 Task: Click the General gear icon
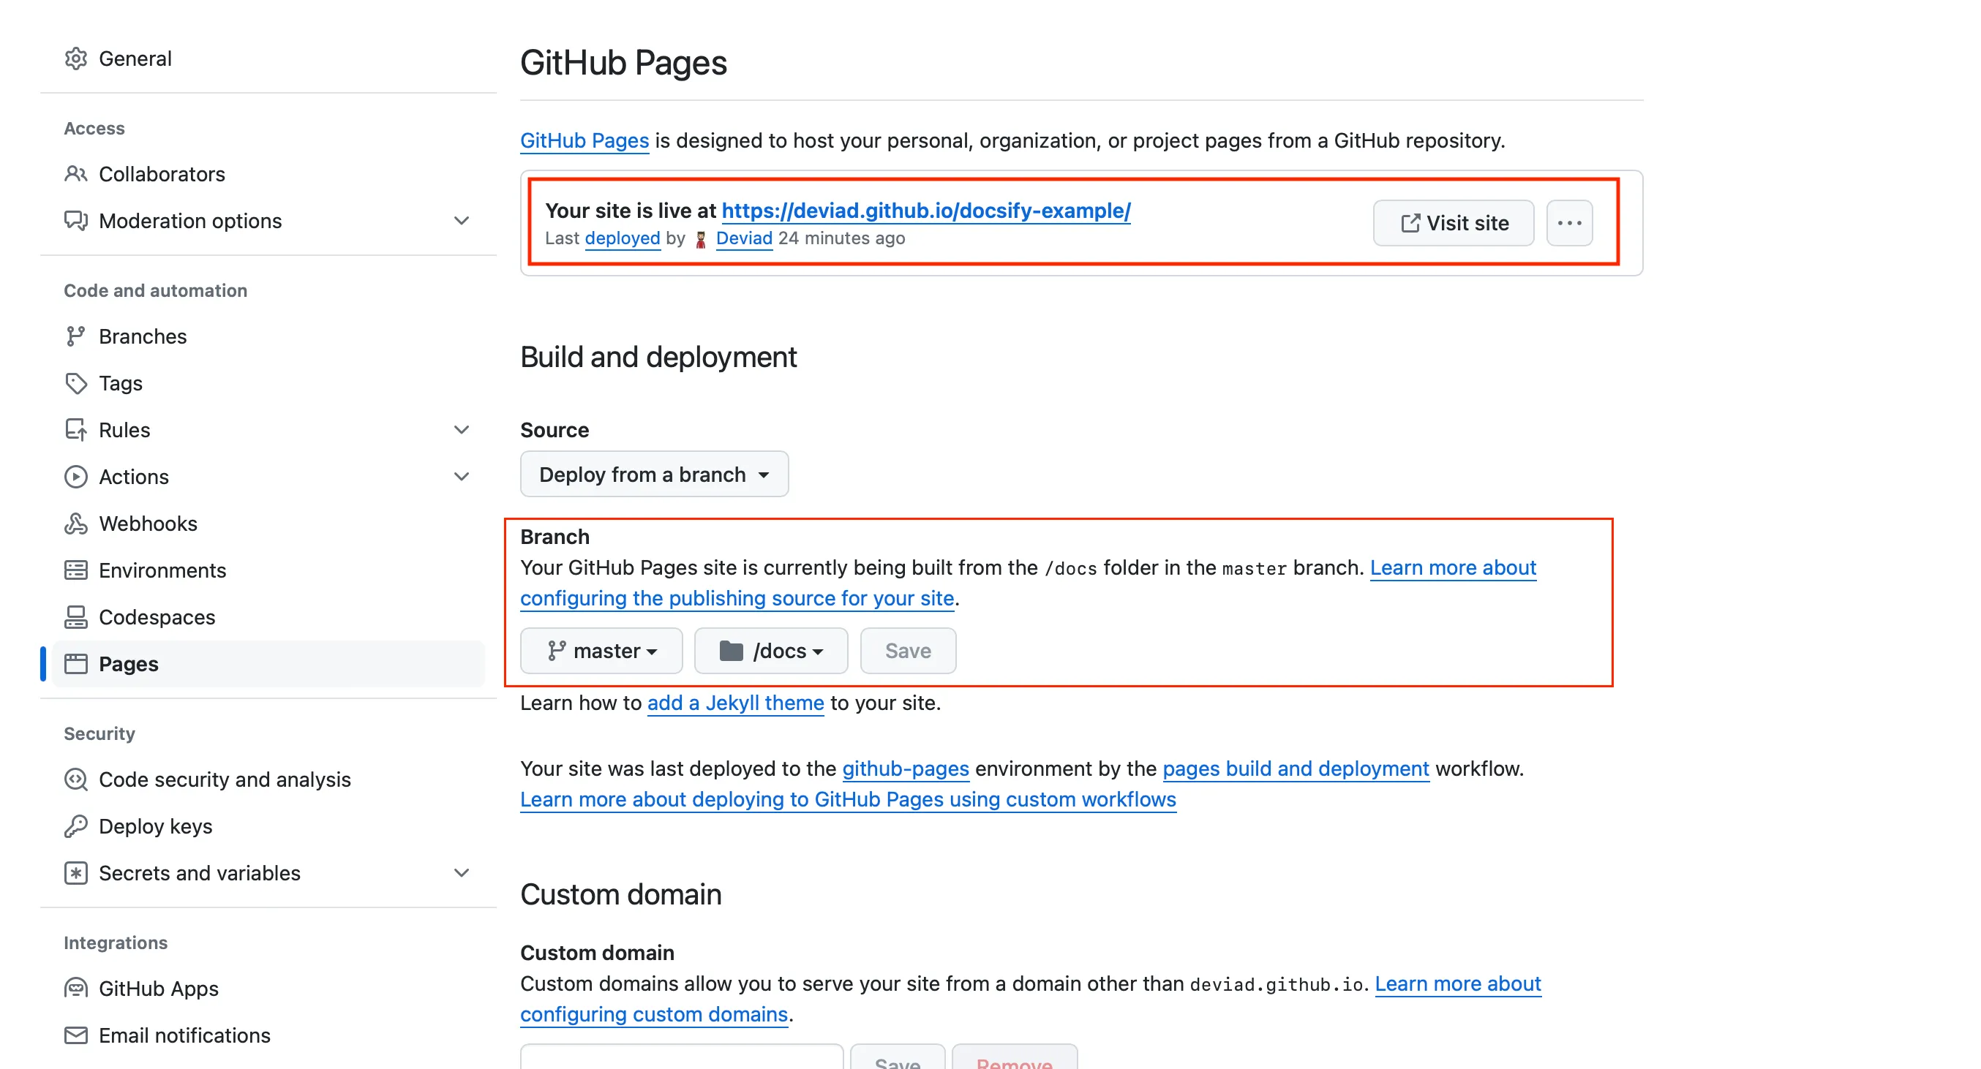pyautogui.click(x=75, y=58)
